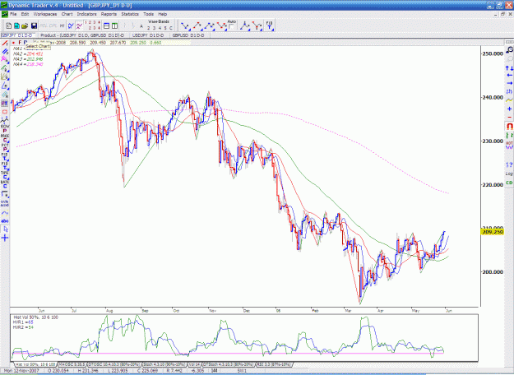514x375 pixels.
Task: Select the Stoch 4.3.10 indicator tab
Action: coord(164,364)
